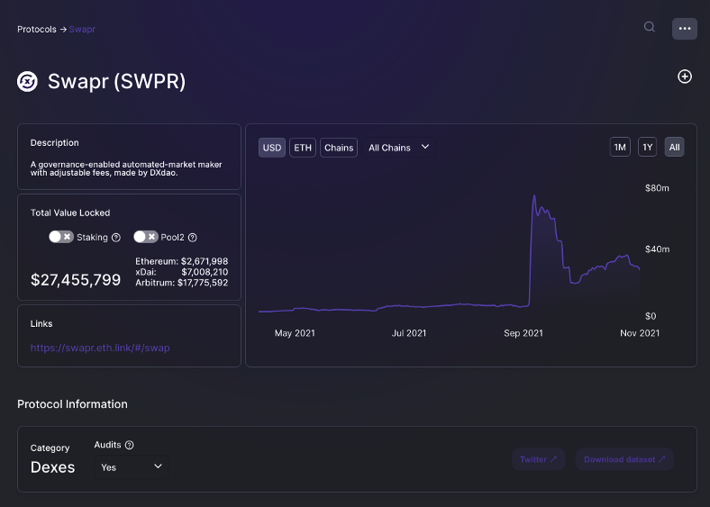Click the Protocol Information heading
This screenshot has width=710, height=507.
[72, 404]
